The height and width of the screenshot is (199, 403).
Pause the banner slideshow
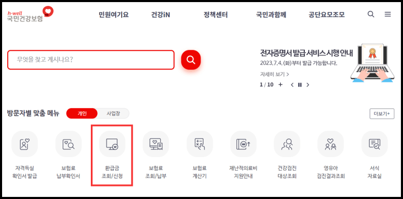pos(300,85)
